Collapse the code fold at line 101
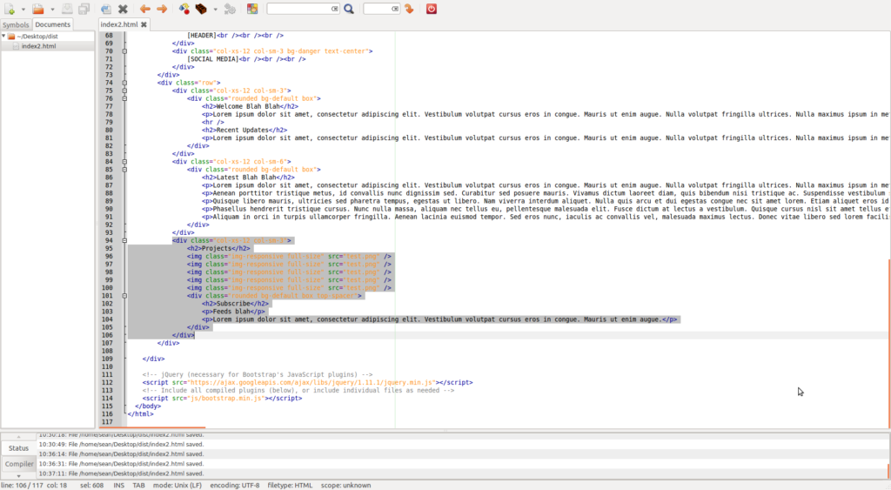 (124, 296)
